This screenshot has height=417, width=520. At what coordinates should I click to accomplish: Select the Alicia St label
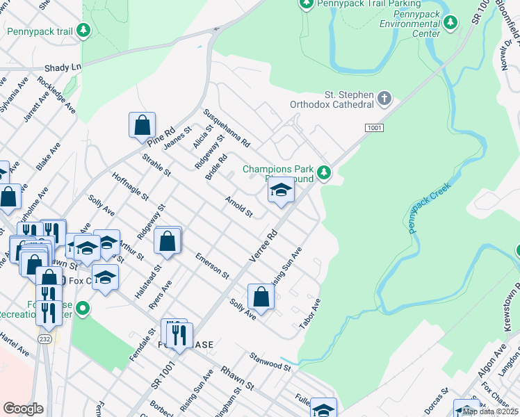[203, 137]
